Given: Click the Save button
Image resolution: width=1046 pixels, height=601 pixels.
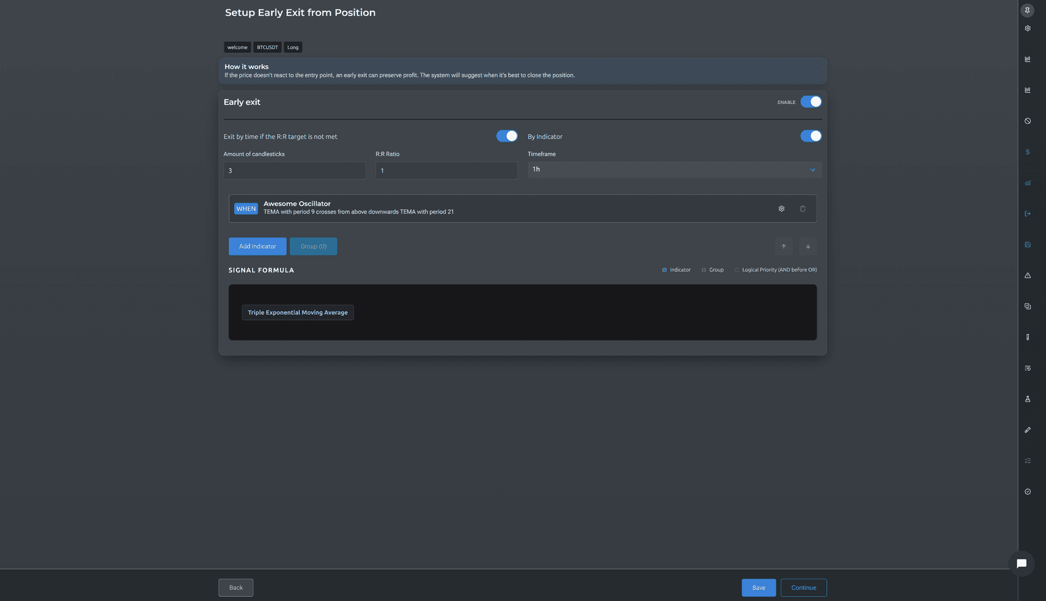Looking at the screenshot, I should (758, 587).
